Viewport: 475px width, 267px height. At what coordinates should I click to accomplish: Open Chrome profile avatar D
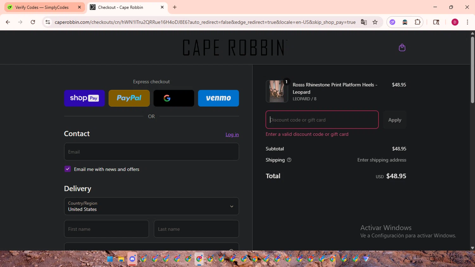pyautogui.click(x=455, y=22)
